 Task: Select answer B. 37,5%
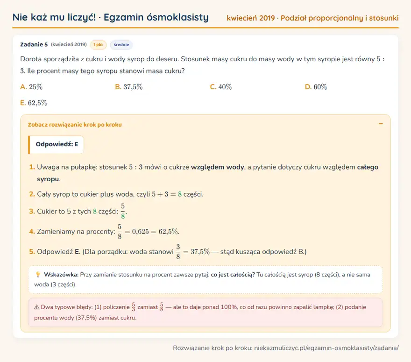(129, 87)
